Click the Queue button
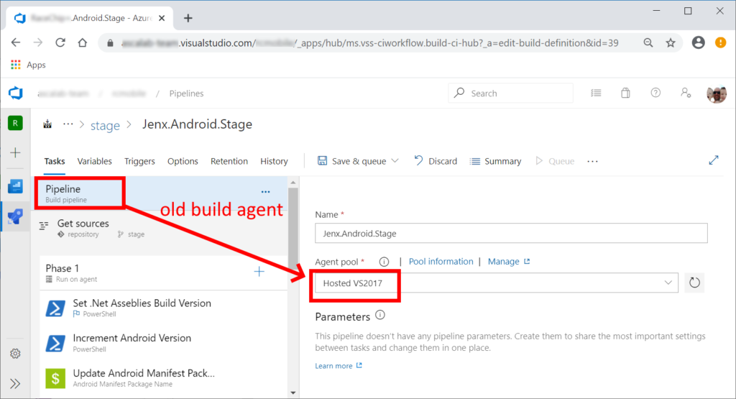 pyautogui.click(x=555, y=161)
